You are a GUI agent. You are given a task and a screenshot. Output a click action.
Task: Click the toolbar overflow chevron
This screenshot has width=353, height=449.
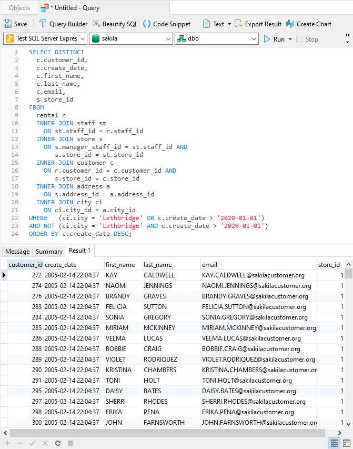pos(347,35)
